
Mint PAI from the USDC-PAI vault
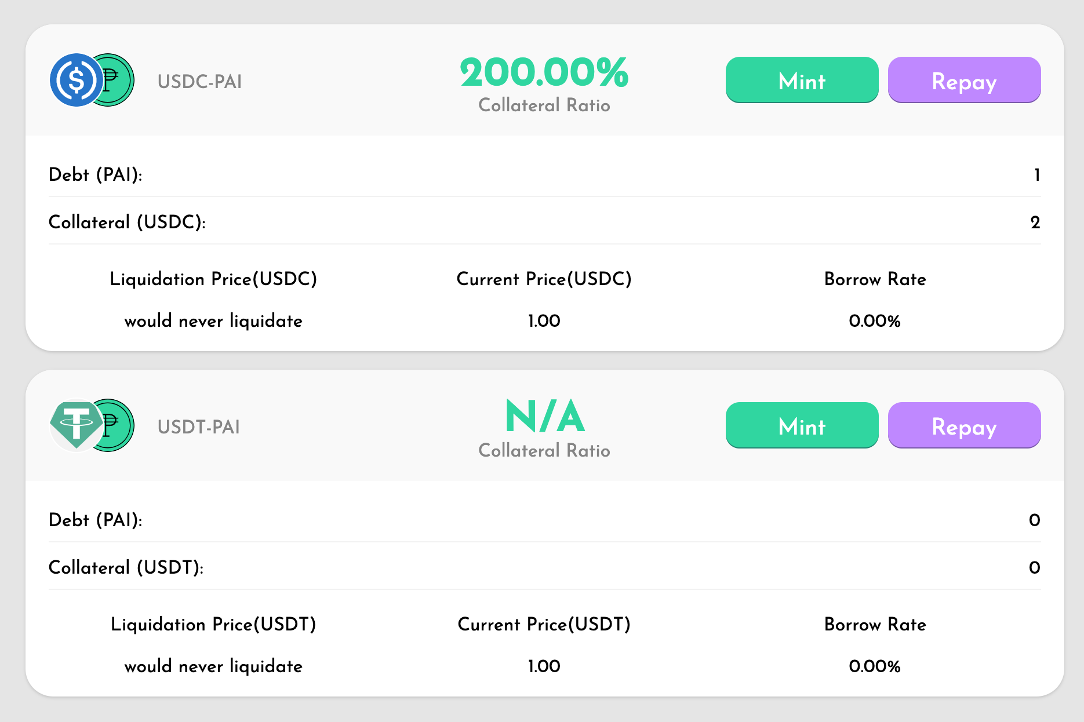coord(802,80)
